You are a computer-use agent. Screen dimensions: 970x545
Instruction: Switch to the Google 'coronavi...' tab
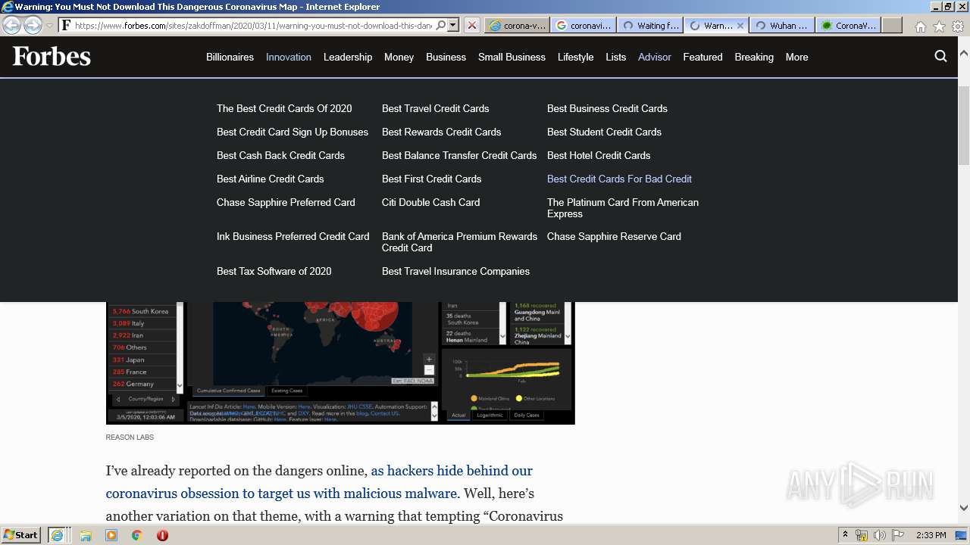pos(583,25)
